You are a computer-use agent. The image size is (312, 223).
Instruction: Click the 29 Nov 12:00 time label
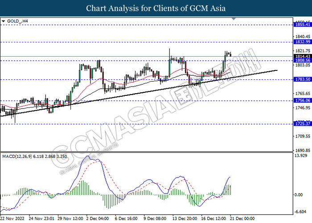(70, 219)
